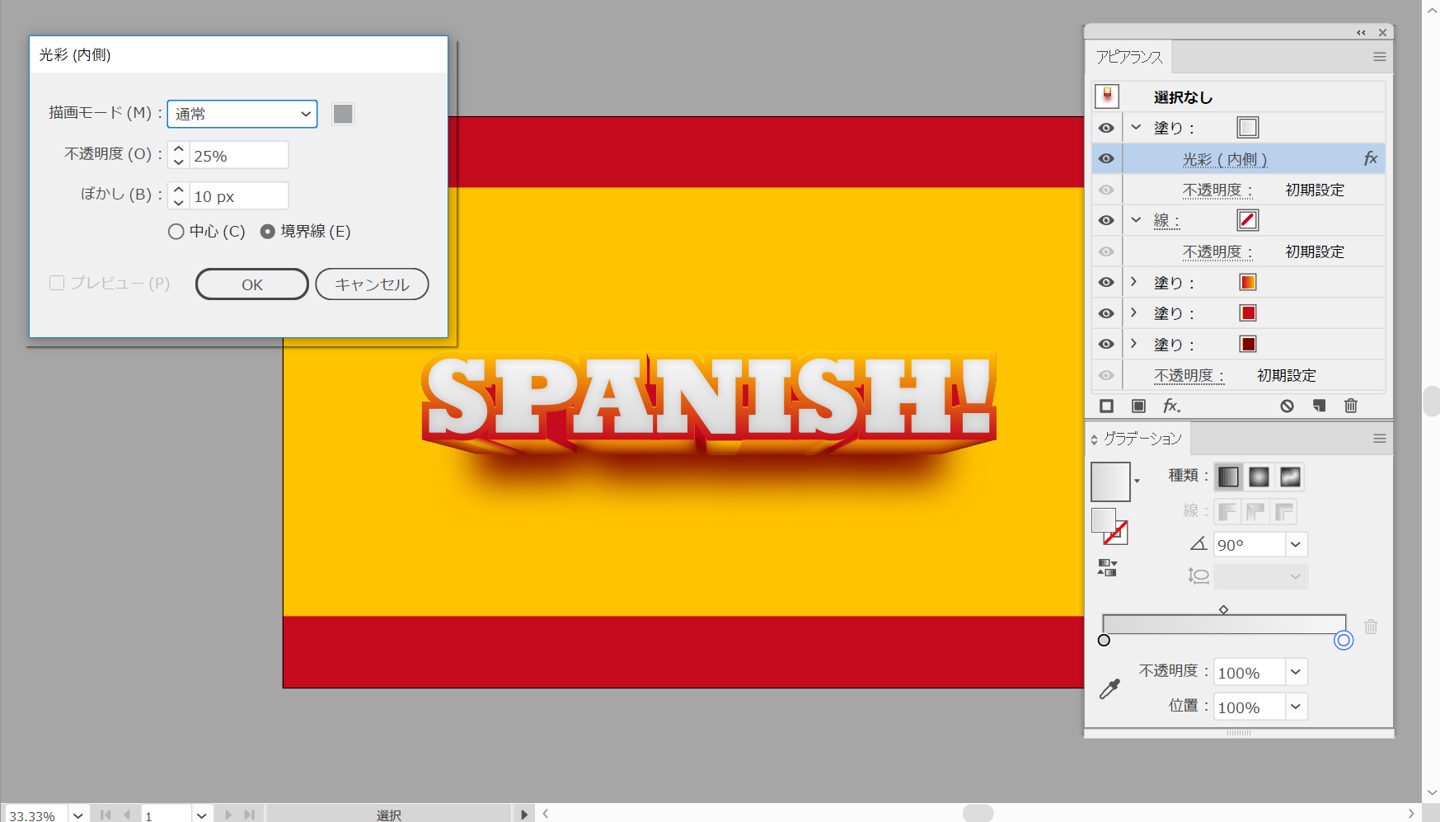Open the グラデーション panel menu
The width and height of the screenshot is (1440, 822).
[x=1379, y=439]
